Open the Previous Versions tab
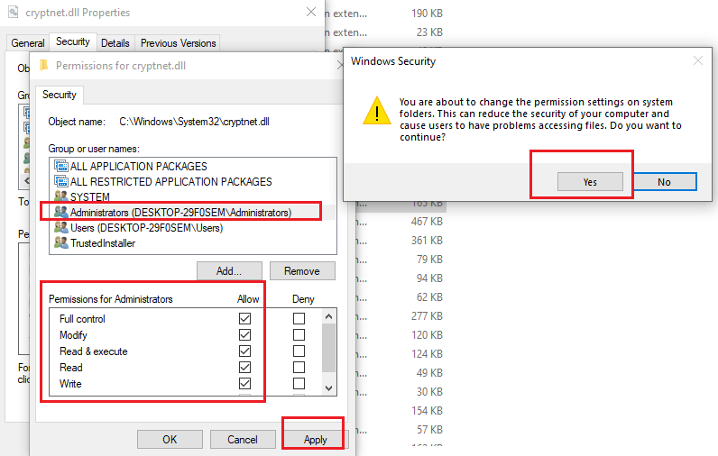This screenshot has height=456, width=718. tap(178, 43)
